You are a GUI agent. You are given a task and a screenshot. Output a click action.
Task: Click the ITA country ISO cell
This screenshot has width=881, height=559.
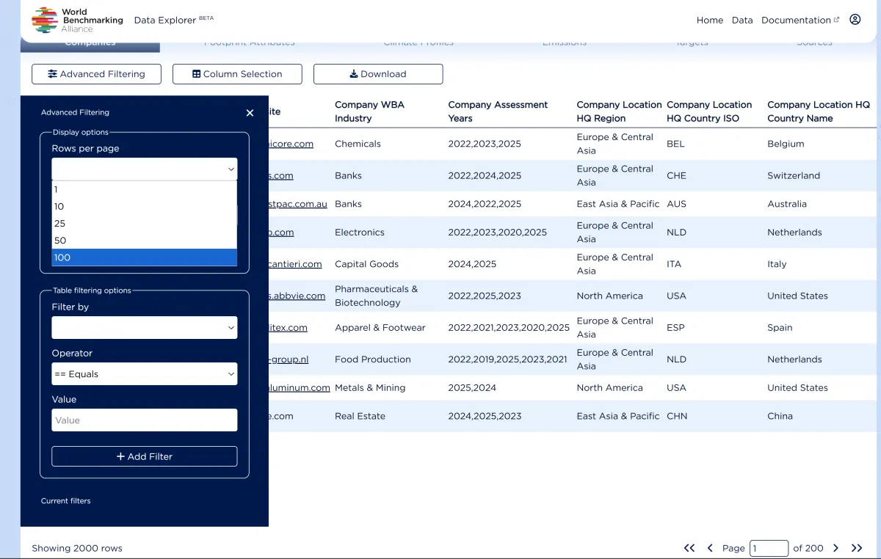pos(674,264)
